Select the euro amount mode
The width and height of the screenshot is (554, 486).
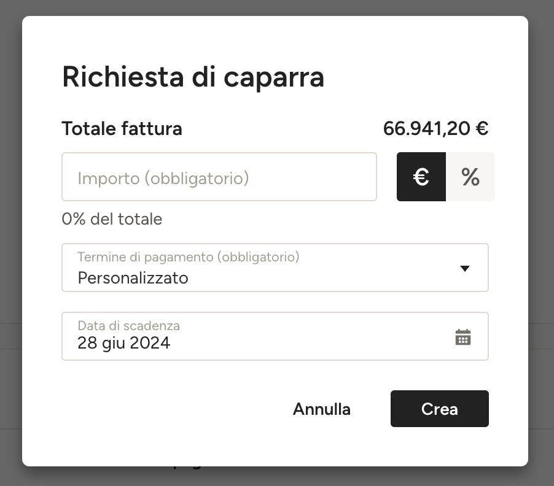[421, 177]
